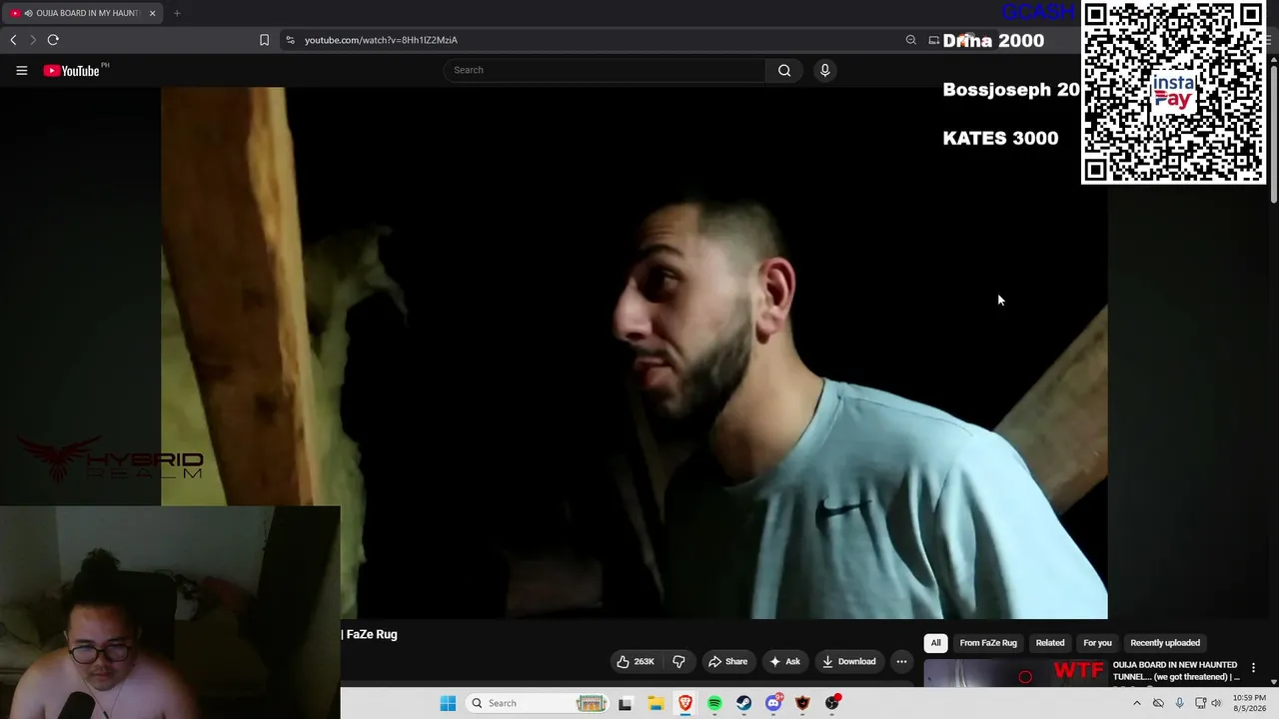Open the WTF haunted tunnel video thumbnail

click(1014, 674)
